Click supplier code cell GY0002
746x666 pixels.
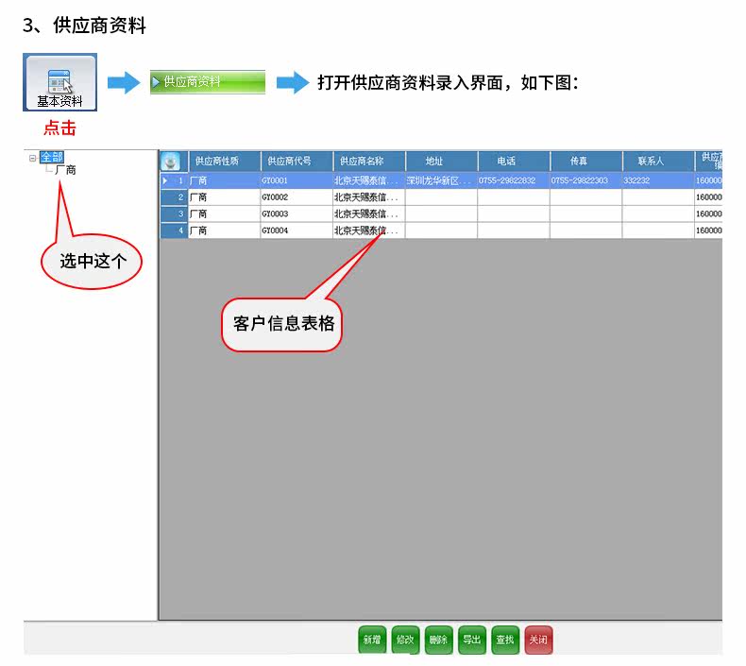click(297, 197)
